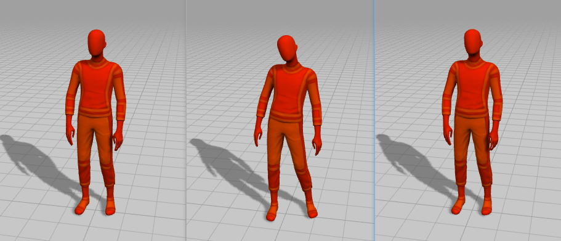Click the right mannequin's foot on viewer's left

(x=458, y=206)
